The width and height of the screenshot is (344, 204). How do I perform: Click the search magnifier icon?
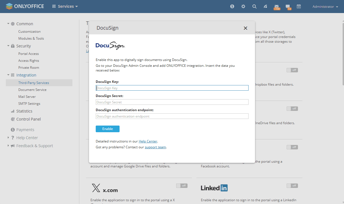point(254,6)
